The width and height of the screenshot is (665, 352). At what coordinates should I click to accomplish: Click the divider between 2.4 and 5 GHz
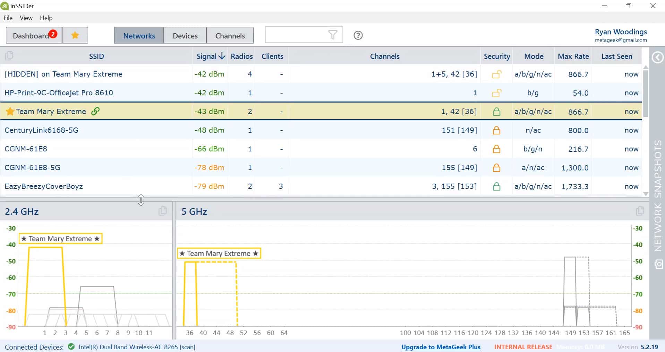click(x=174, y=270)
